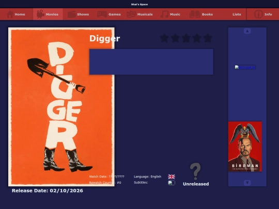
Task: Click the books icon
Action: point(195,14)
